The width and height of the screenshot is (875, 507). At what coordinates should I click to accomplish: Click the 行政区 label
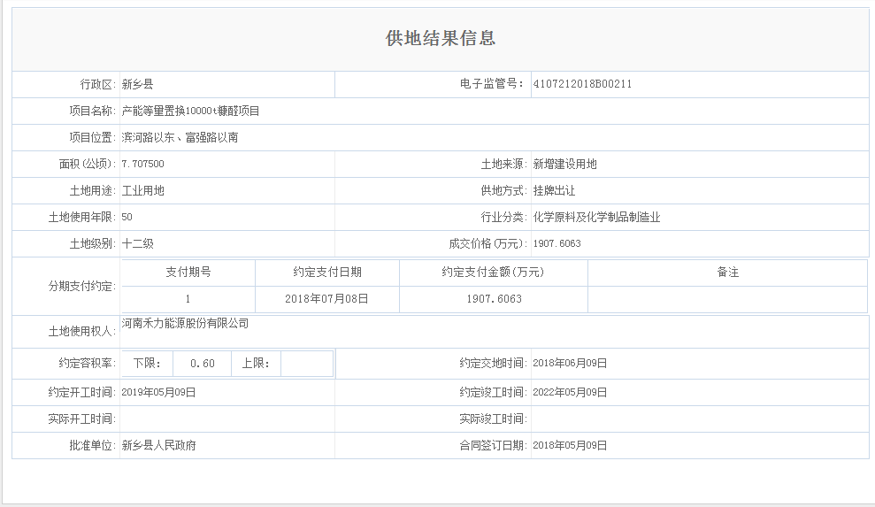[x=98, y=84]
